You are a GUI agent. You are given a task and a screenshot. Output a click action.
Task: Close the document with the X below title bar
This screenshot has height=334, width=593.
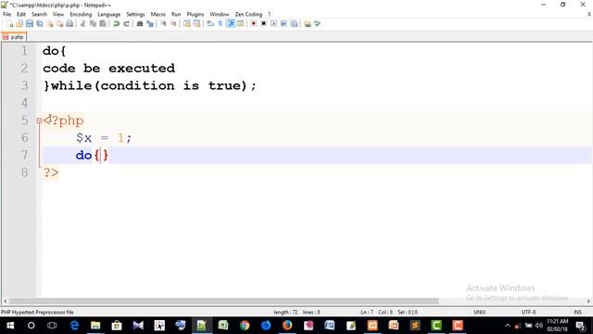click(589, 15)
